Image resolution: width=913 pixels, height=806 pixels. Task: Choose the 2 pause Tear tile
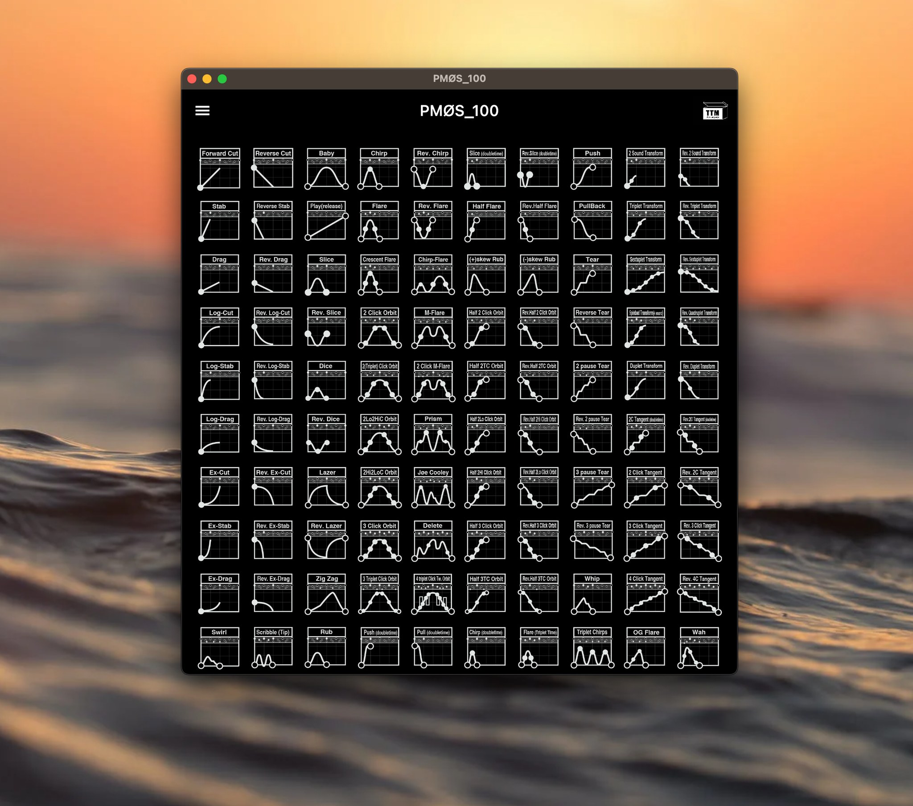click(592, 381)
